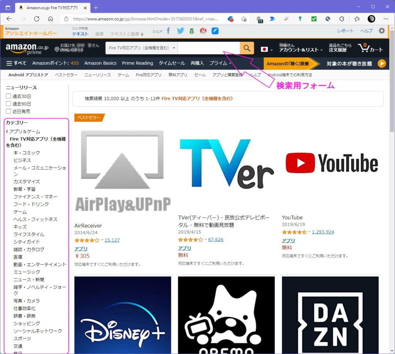Image resolution: width=395 pixels, height=354 pixels.
Task: Click inside the Amazon search field
Action: (209, 48)
